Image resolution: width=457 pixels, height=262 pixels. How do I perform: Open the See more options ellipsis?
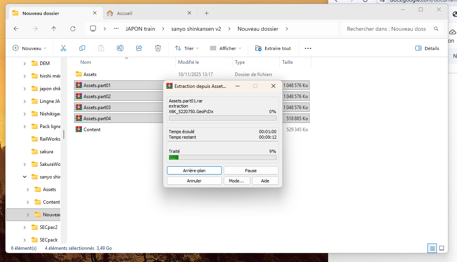[x=308, y=48]
